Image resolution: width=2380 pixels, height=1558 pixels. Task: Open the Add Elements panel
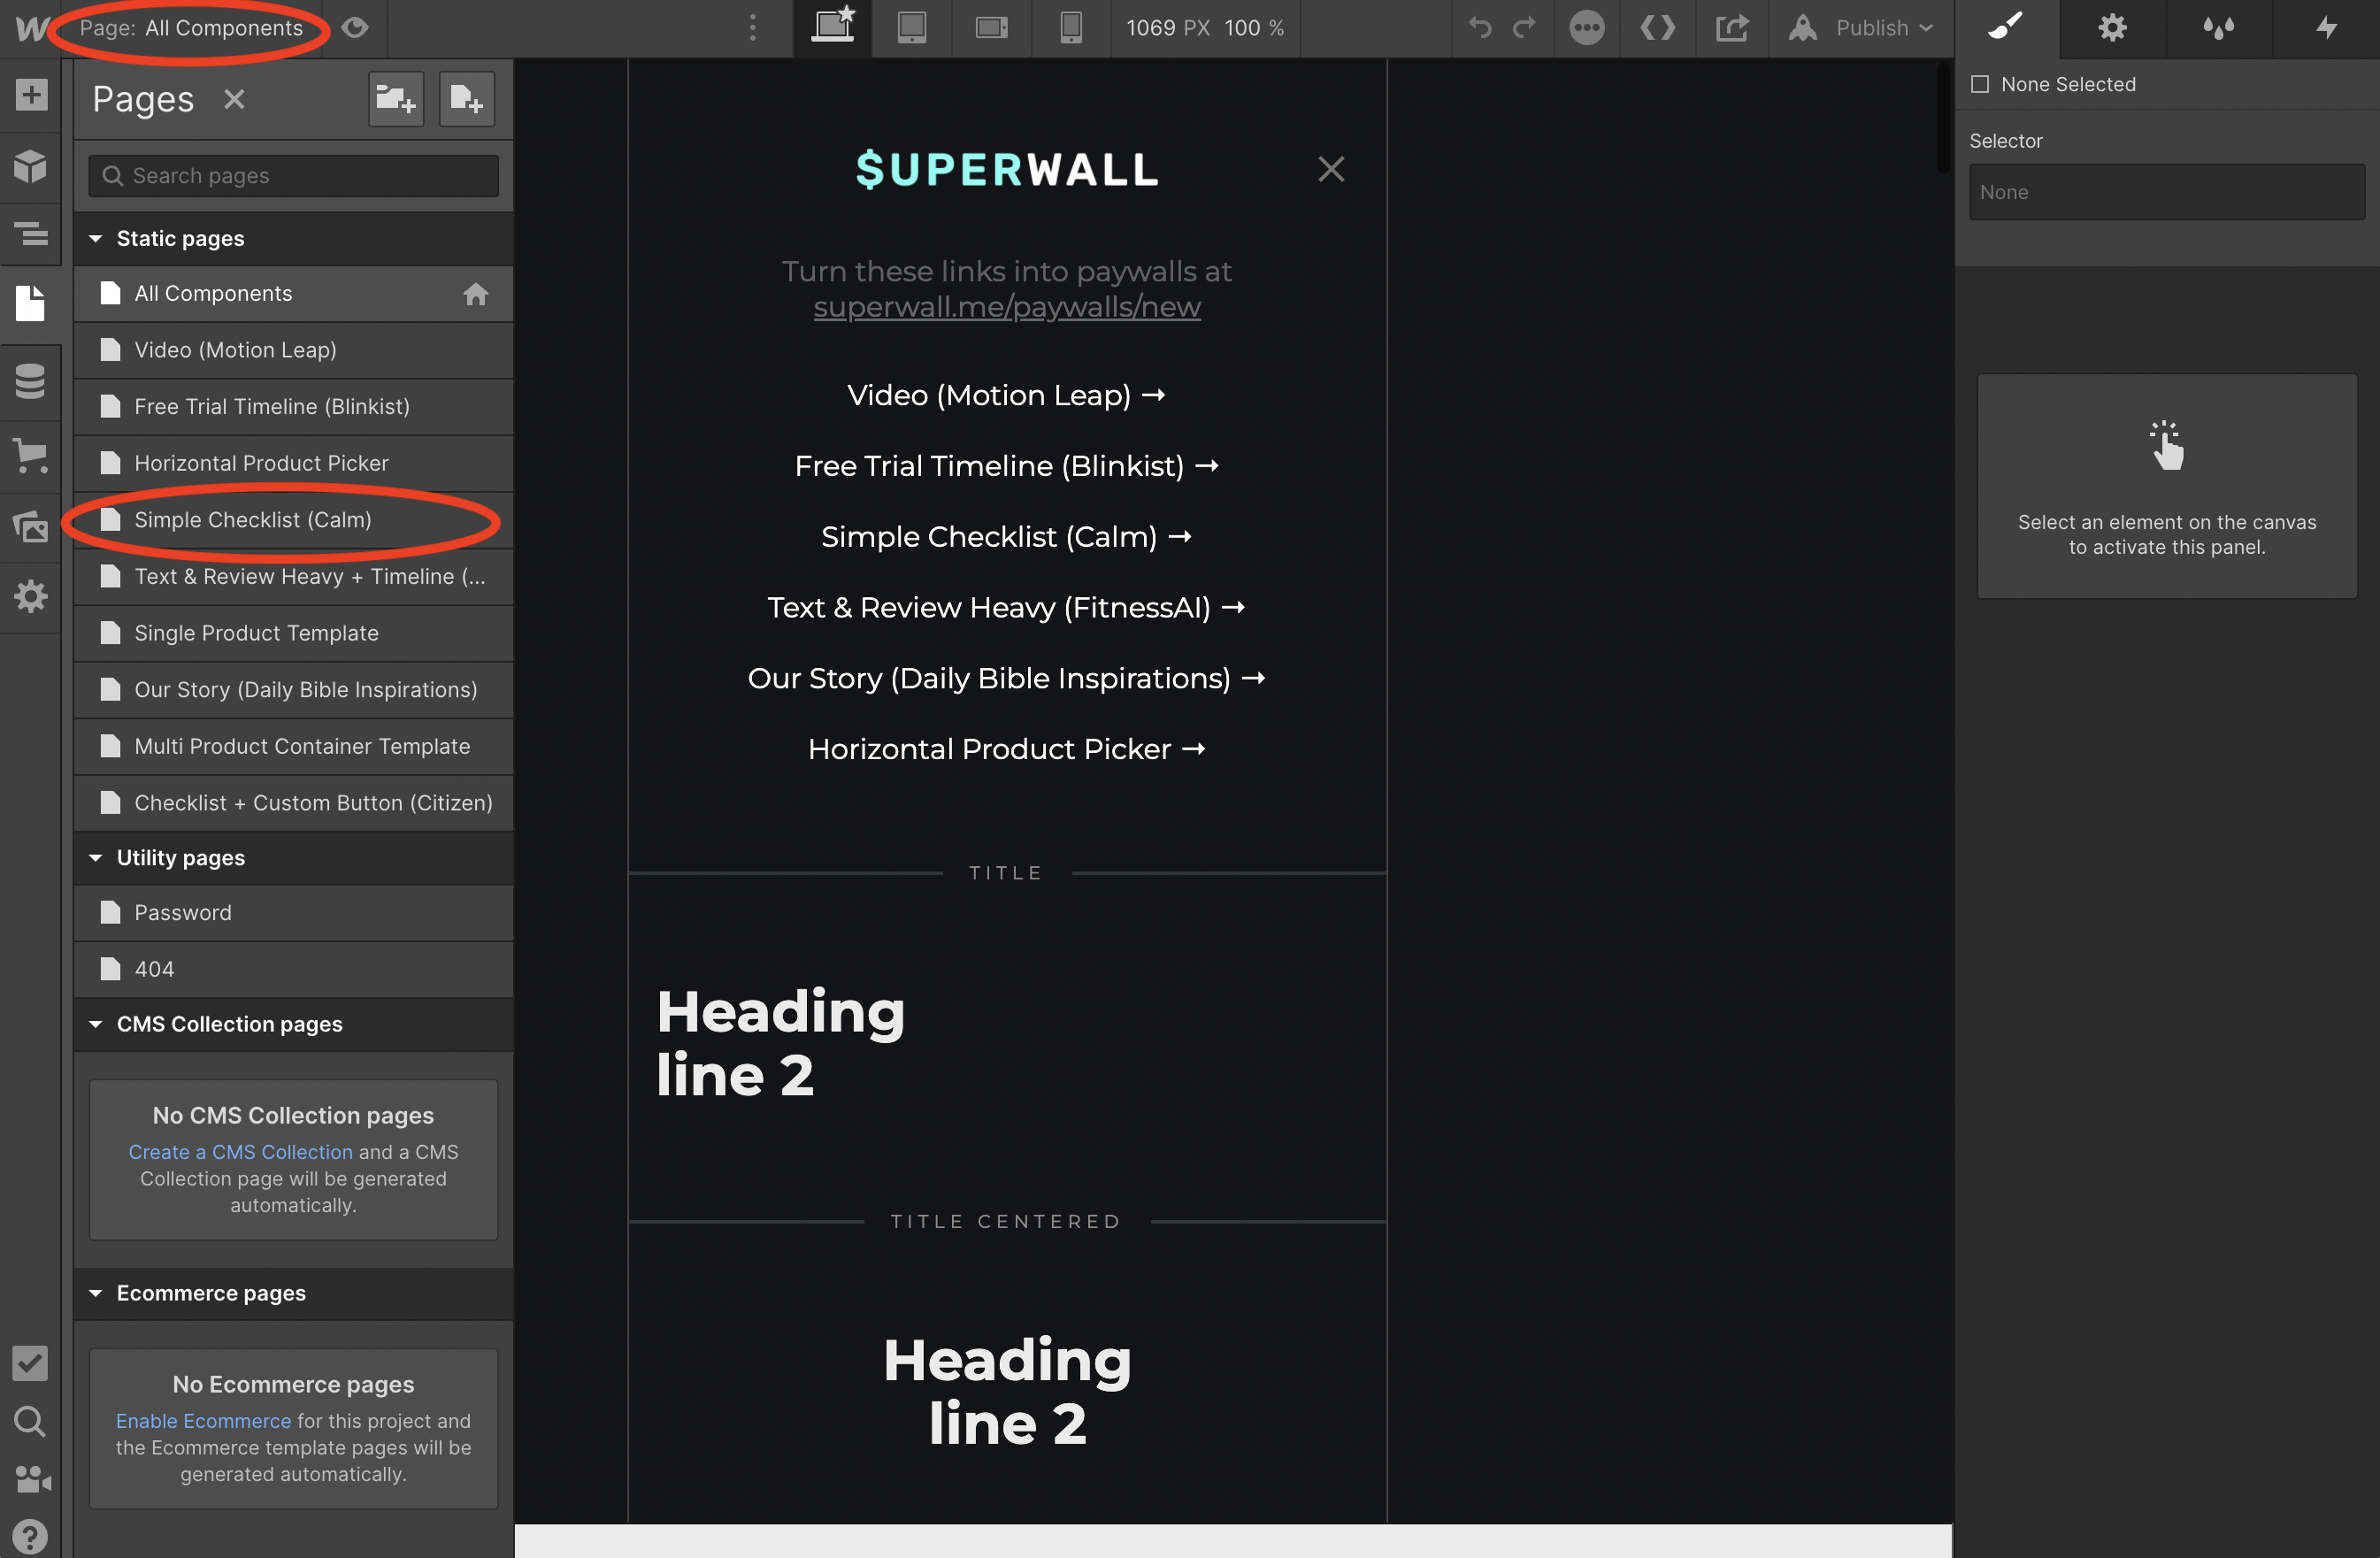click(x=30, y=95)
